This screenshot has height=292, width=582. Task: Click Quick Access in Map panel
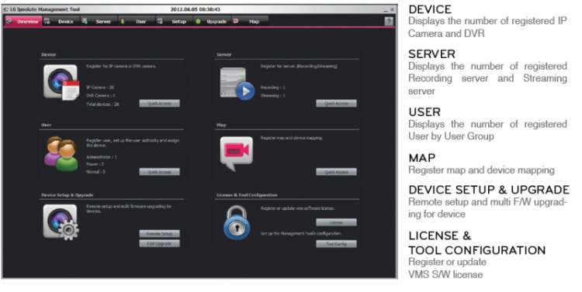tap(336, 172)
